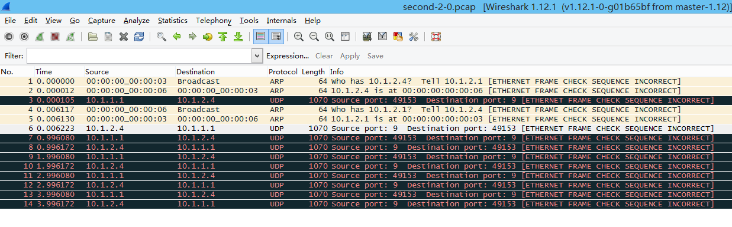The image size is (732, 227).
Task: Reset zoom to normal size
Action: click(x=330, y=37)
